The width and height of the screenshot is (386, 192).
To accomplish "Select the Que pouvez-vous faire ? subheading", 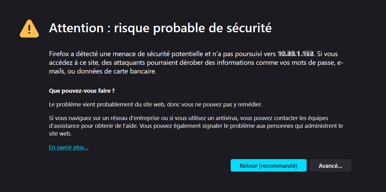I will tap(82, 91).
